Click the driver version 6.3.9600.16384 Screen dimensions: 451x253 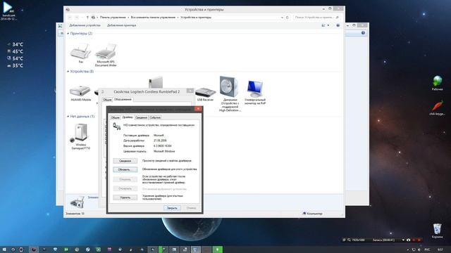coord(163,146)
